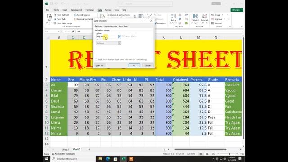Switch to Page Break Preview view icon
This screenshot has width=288, height=162.
(213, 154)
